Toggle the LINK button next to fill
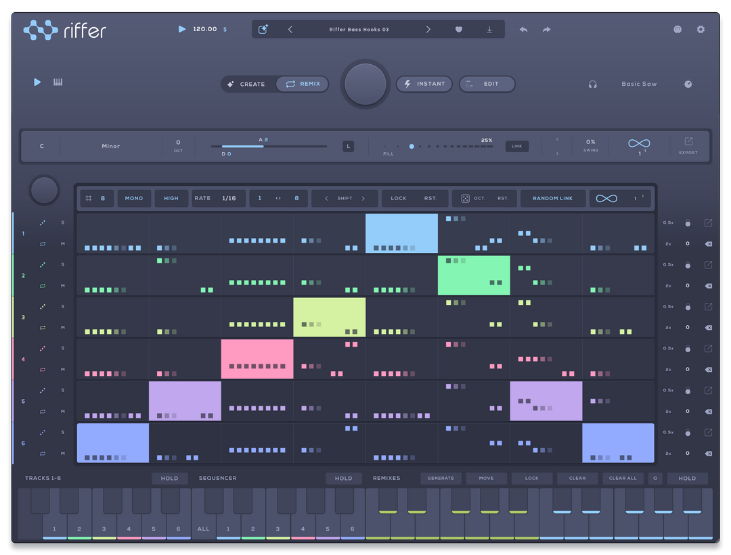The image size is (731, 555). tap(517, 146)
